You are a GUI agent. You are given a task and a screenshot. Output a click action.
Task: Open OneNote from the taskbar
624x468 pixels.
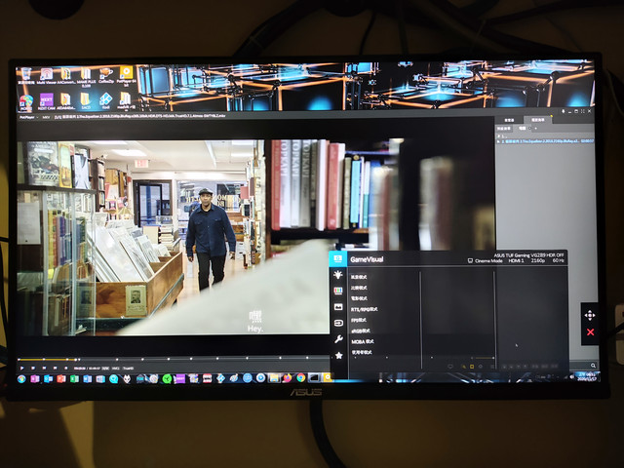[x=35, y=379]
